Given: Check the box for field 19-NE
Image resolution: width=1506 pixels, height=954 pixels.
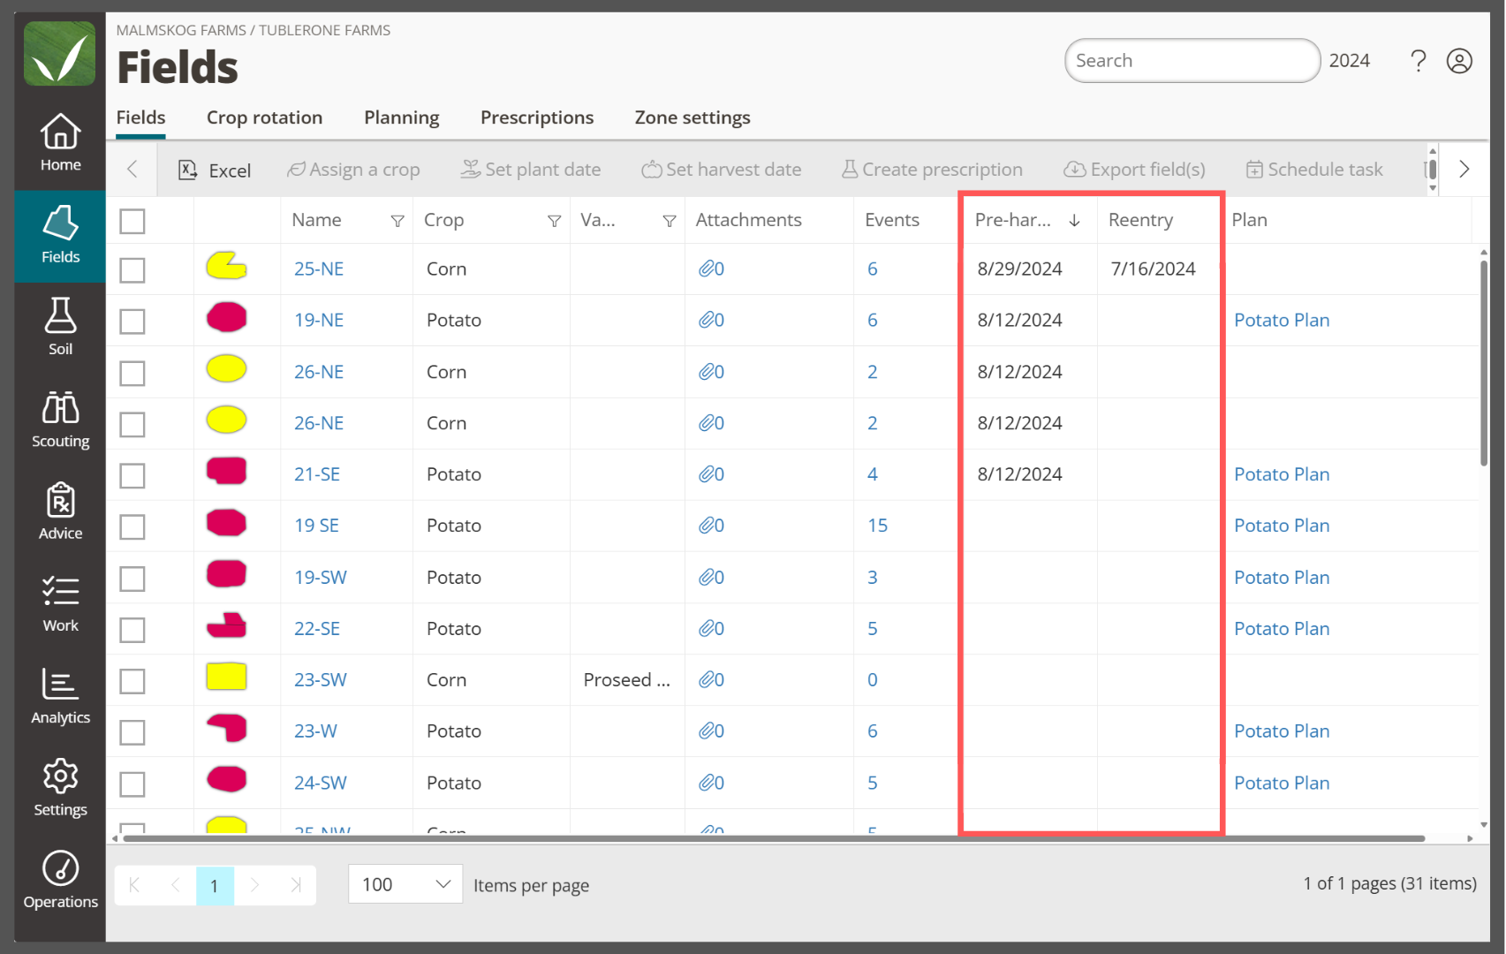Looking at the screenshot, I should coord(132,321).
